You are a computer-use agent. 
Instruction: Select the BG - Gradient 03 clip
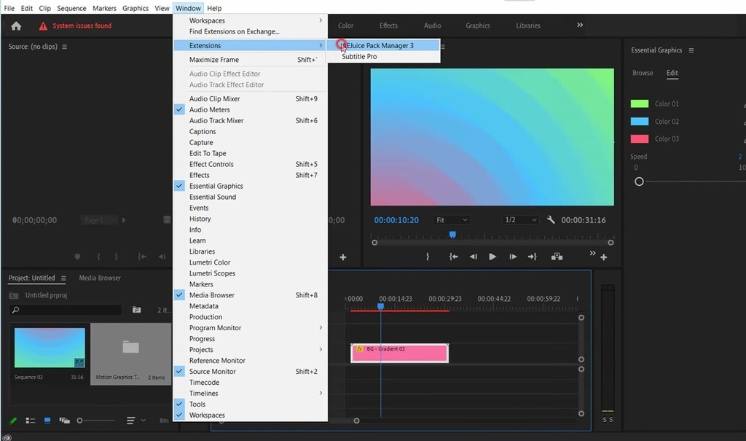400,354
